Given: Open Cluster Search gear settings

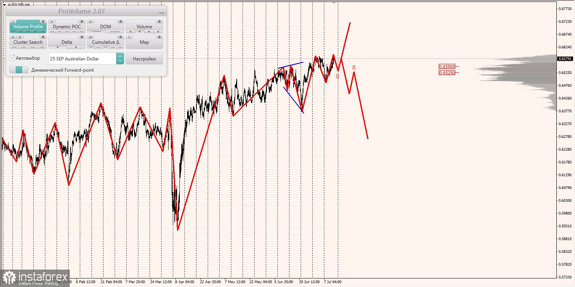Looking at the screenshot, I should point(43,37).
